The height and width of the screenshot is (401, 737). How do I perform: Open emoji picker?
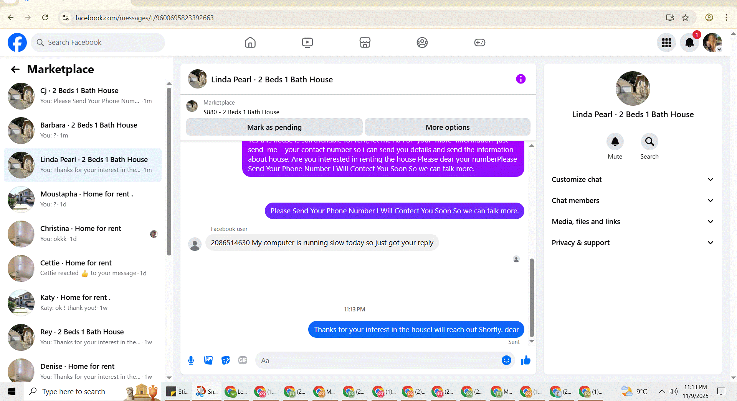(x=506, y=360)
